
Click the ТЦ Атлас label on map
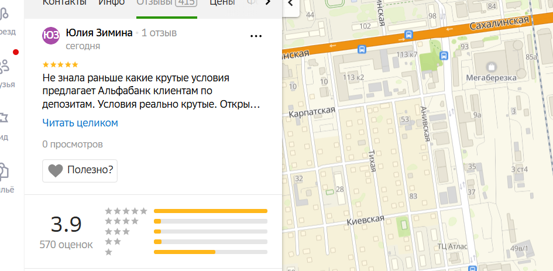click(452, 246)
